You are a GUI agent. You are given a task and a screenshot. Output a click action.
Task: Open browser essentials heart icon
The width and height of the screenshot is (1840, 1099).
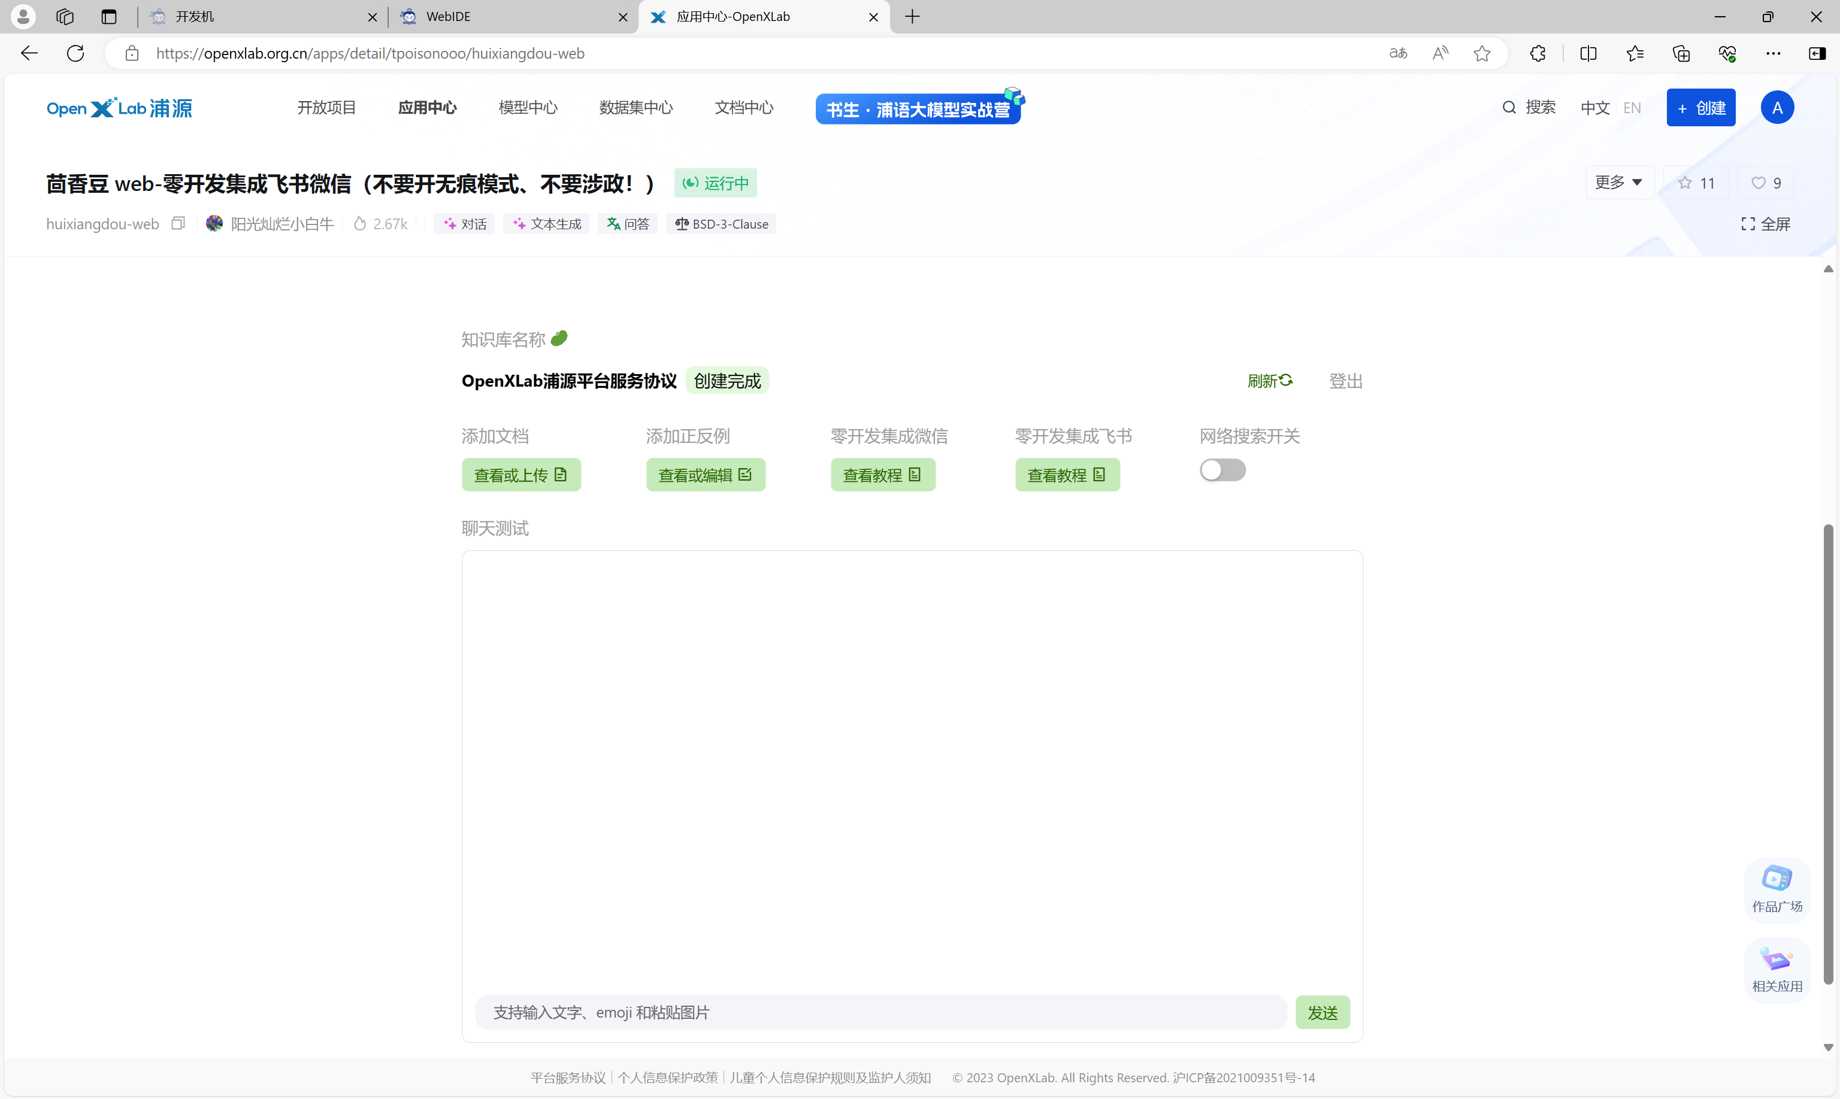(1727, 53)
